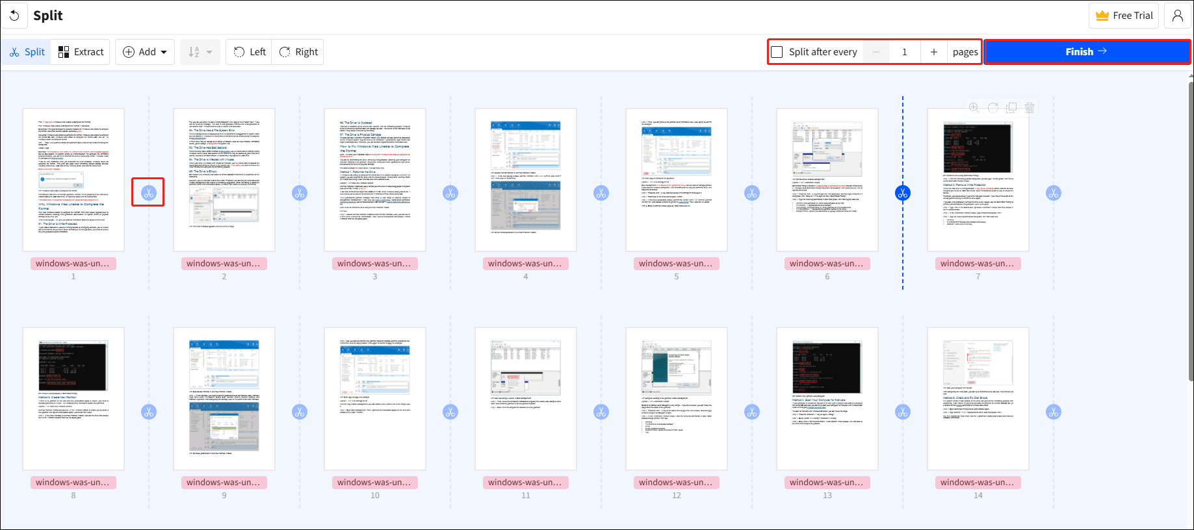
Task: Click the back arrow next to Split title
Action: coord(14,16)
